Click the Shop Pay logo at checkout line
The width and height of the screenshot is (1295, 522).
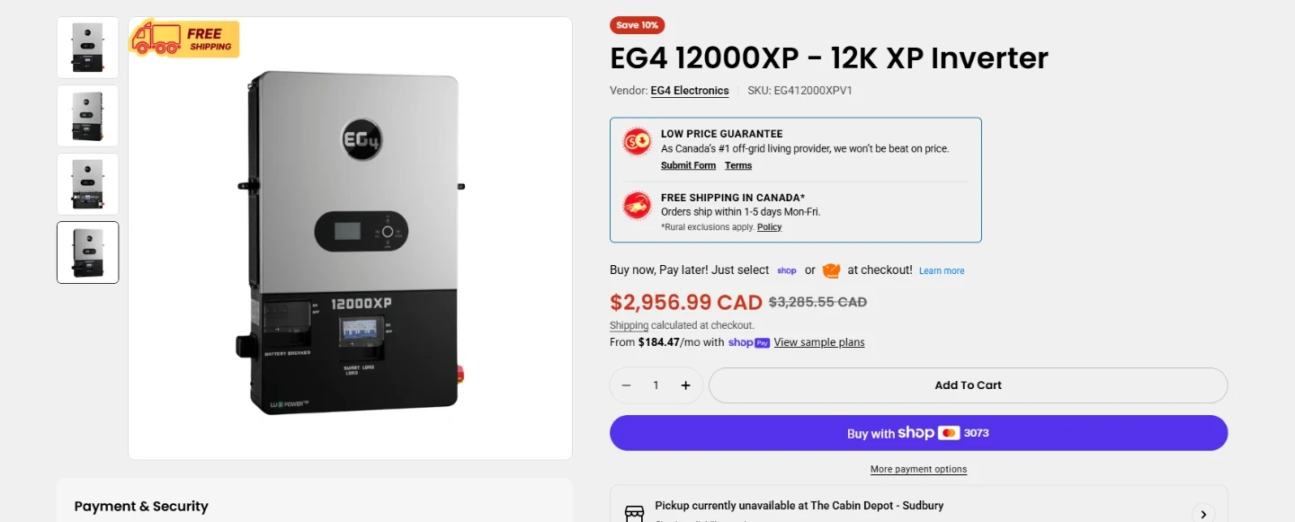coord(787,270)
